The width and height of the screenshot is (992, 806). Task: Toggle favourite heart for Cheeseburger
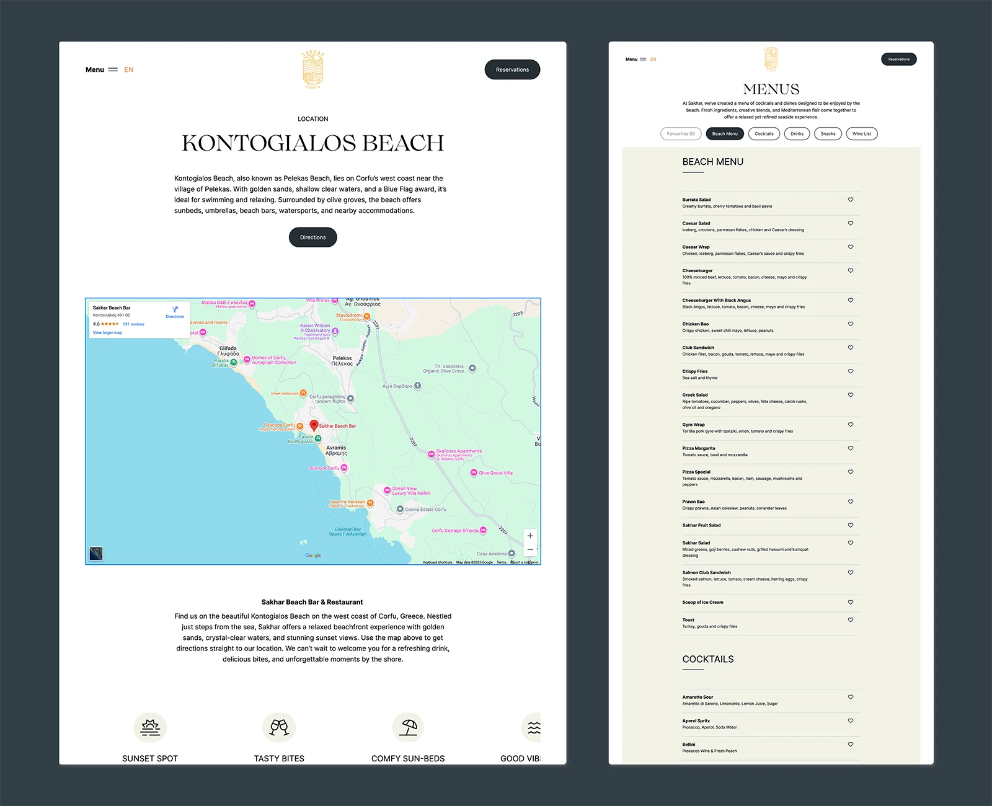pos(851,271)
